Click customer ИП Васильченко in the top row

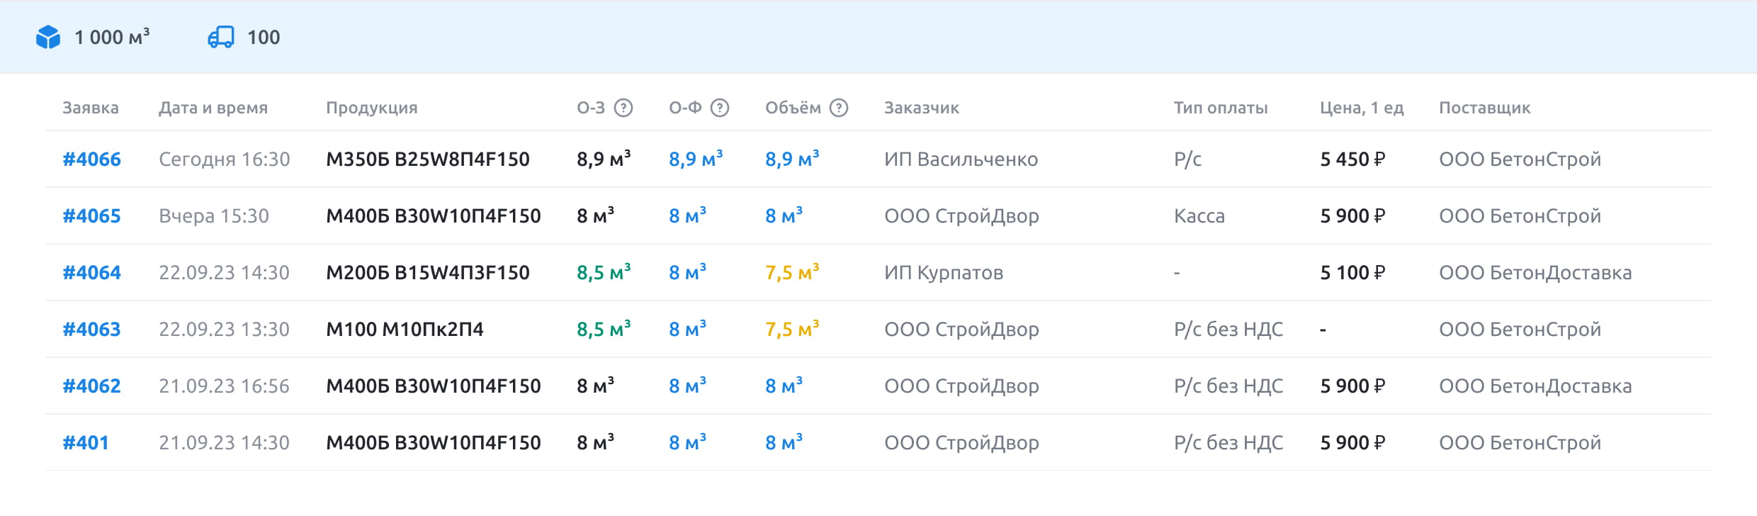(961, 159)
